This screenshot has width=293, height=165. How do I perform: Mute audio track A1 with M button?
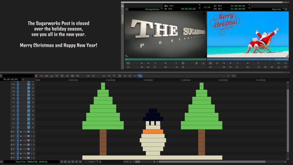pyautogui.click(x=34, y=132)
